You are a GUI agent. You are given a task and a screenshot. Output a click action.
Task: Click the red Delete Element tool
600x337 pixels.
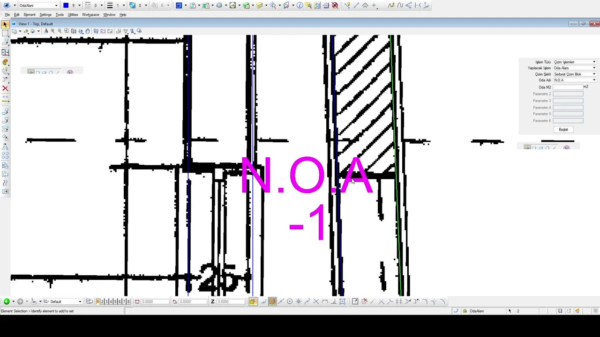[x=5, y=88]
